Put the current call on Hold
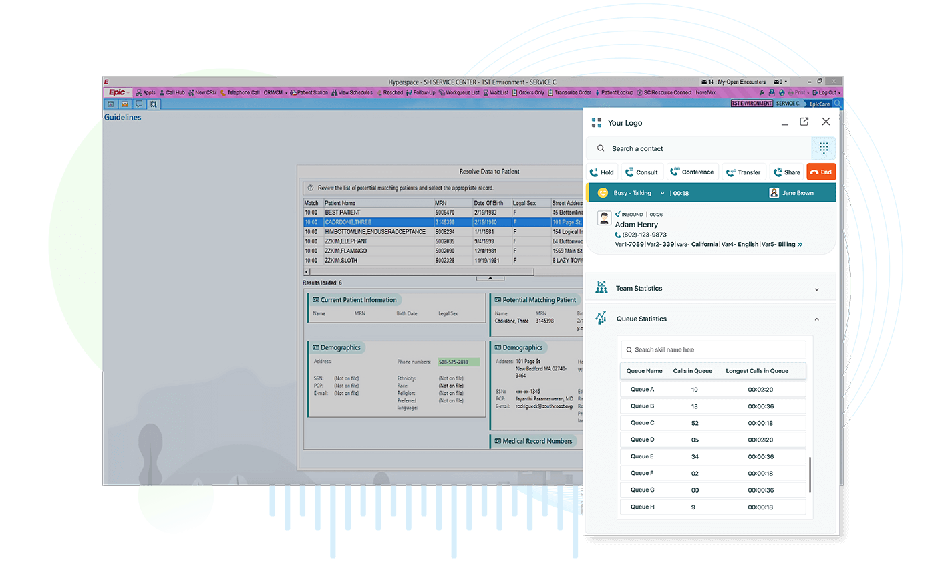This screenshot has height=562, width=946. pos(601,172)
